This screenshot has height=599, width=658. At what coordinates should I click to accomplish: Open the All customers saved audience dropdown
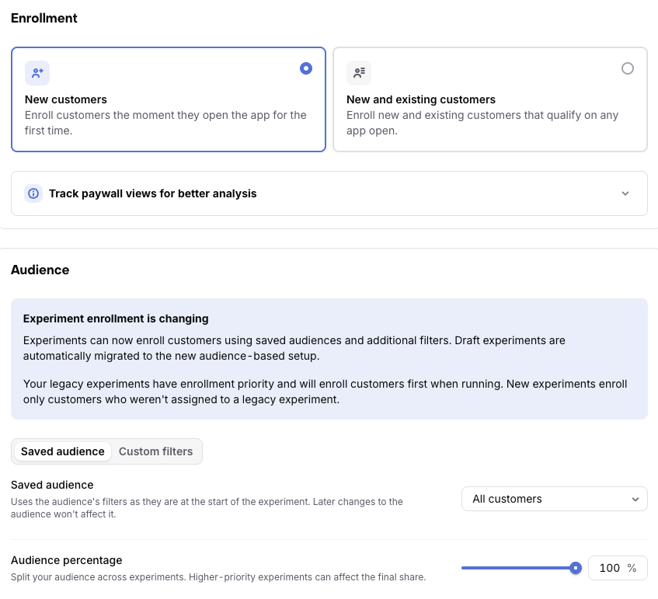point(555,499)
